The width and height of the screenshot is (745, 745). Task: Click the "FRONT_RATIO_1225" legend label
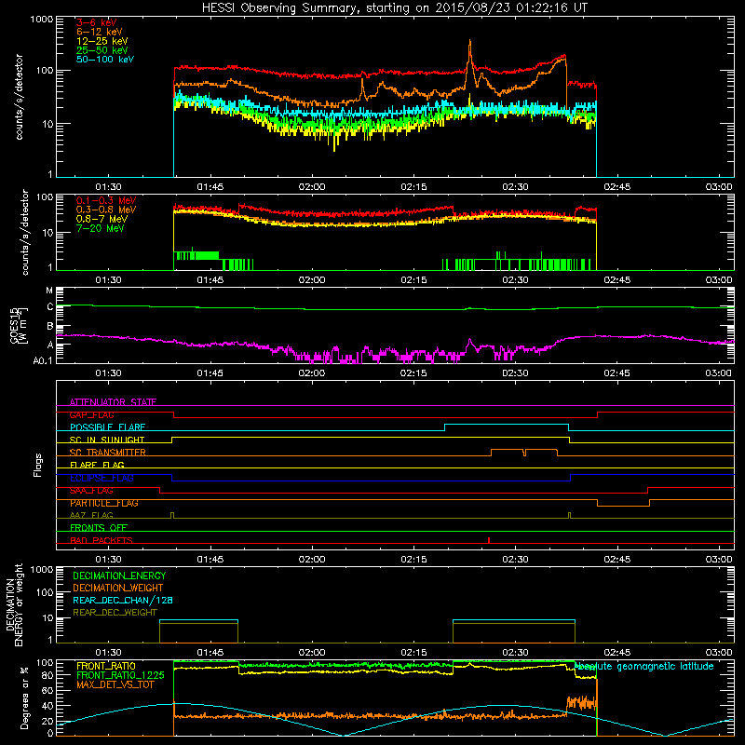coord(120,675)
